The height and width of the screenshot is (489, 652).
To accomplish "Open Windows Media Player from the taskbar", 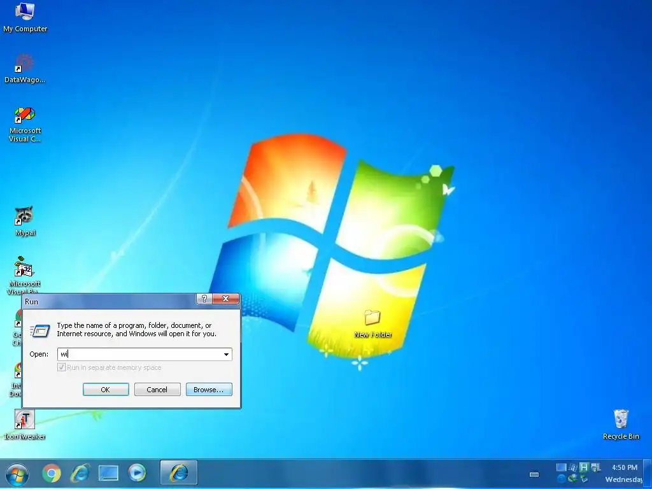I will coord(137,473).
